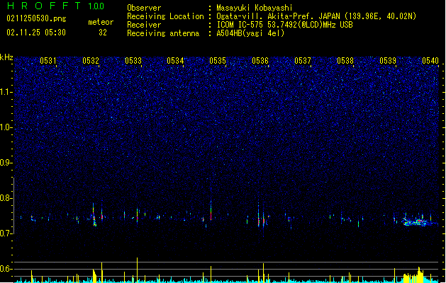Image resolution: width=446 pixels, height=283 pixels.
Task: Click the 0534 time marker
Action: (x=175, y=60)
